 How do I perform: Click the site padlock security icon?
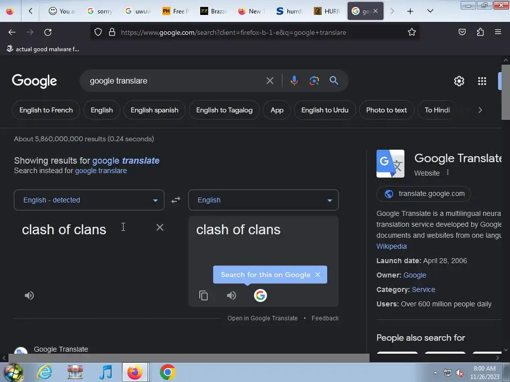point(112,32)
